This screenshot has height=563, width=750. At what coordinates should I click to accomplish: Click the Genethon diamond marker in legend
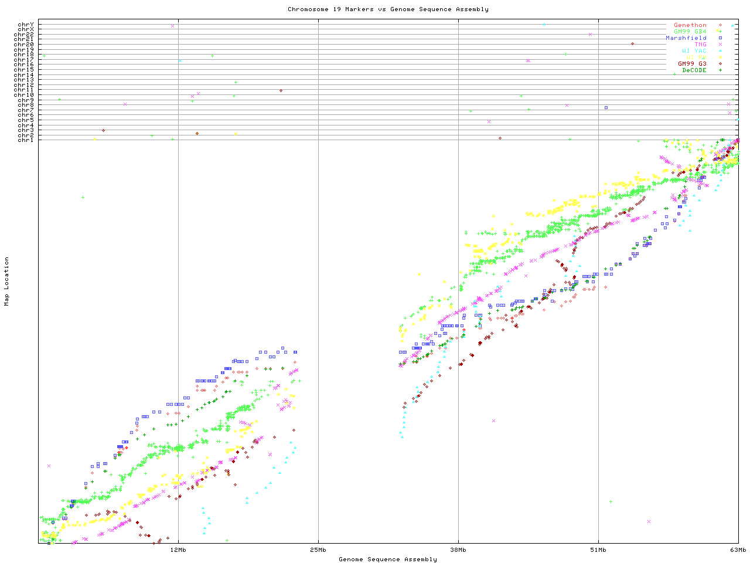720,25
